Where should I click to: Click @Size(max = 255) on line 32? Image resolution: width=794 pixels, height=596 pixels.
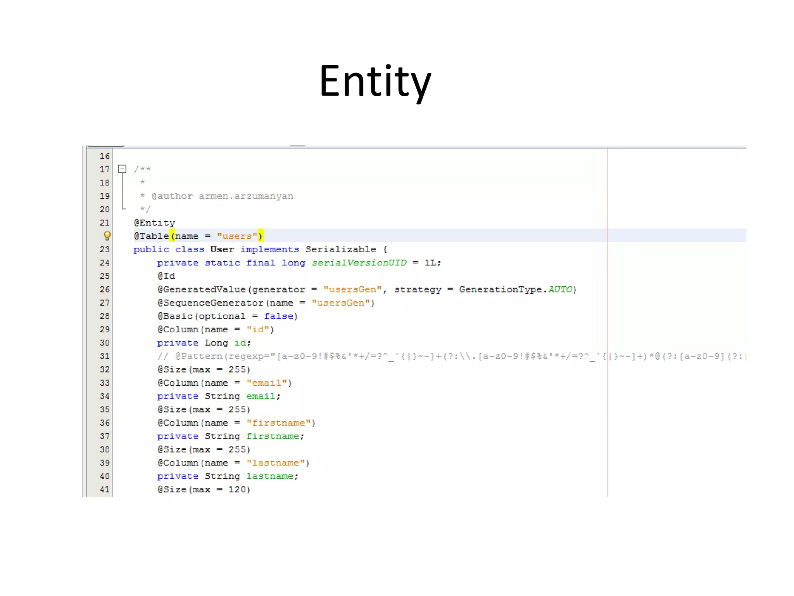(x=204, y=369)
